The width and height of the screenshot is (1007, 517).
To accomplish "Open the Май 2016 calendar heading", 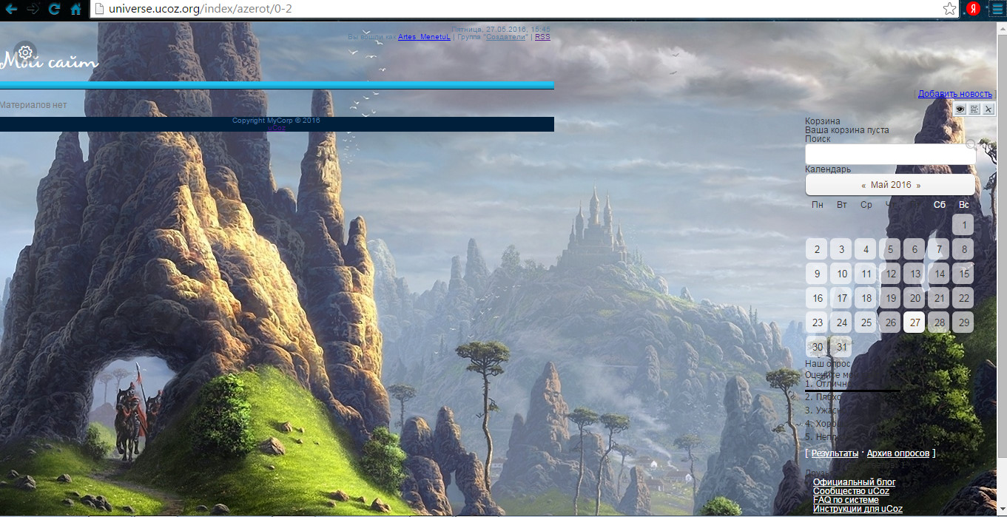I will click(891, 185).
